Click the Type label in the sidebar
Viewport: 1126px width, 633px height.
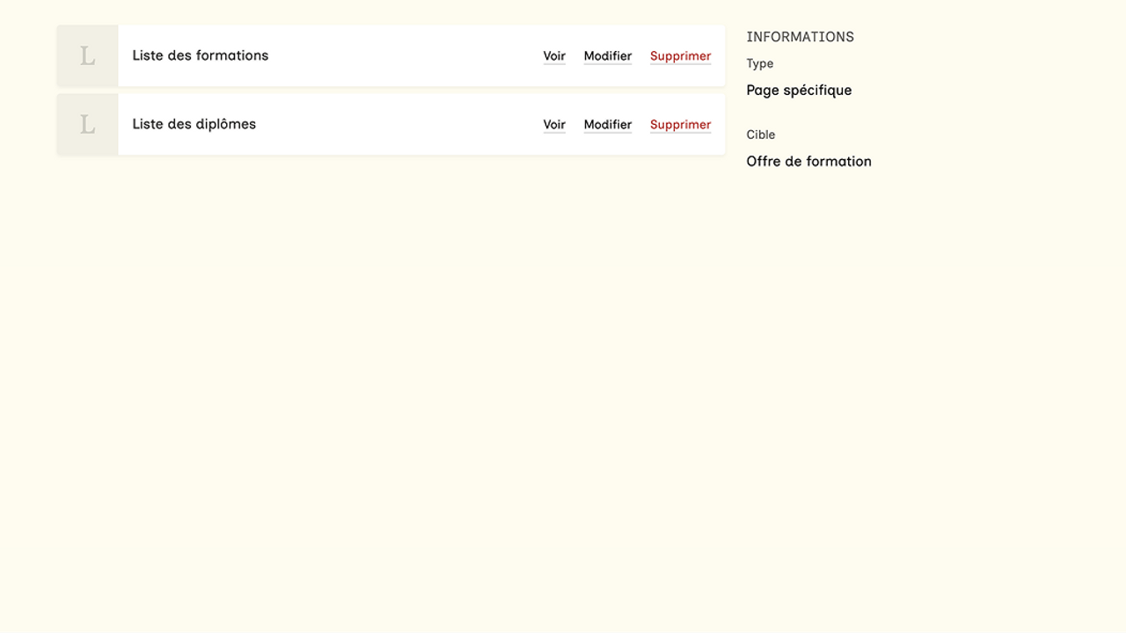pyautogui.click(x=760, y=63)
